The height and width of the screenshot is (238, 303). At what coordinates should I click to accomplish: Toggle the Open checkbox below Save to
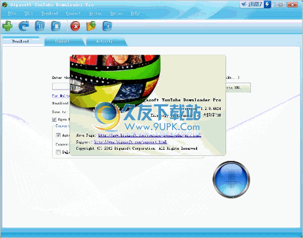pyautogui.click(x=55, y=119)
